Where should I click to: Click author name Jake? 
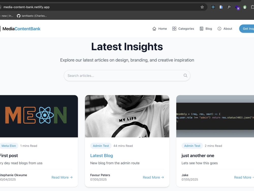[x=185, y=175]
